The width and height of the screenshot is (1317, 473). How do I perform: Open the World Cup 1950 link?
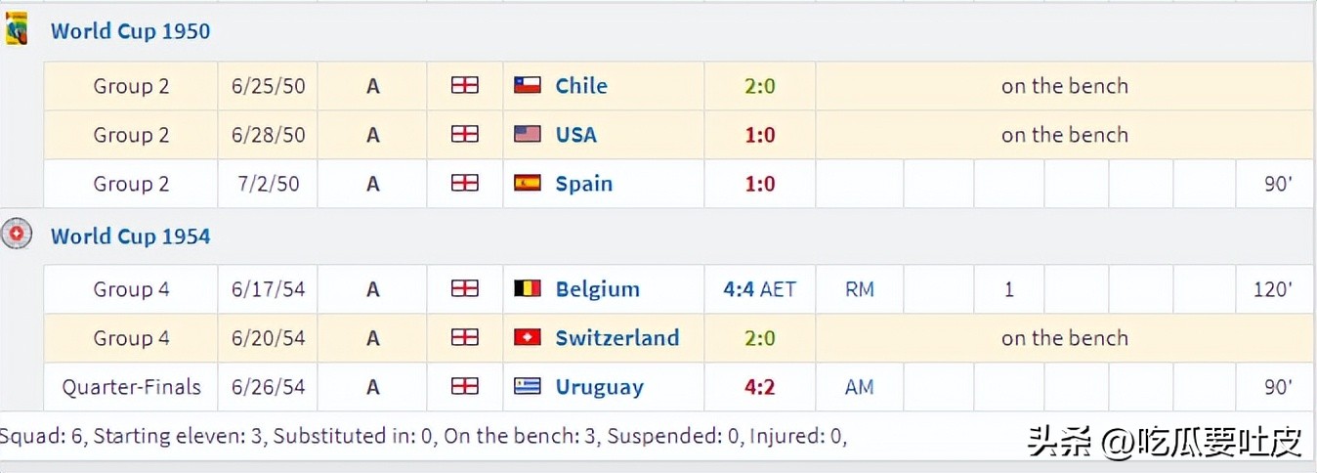pyautogui.click(x=130, y=31)
